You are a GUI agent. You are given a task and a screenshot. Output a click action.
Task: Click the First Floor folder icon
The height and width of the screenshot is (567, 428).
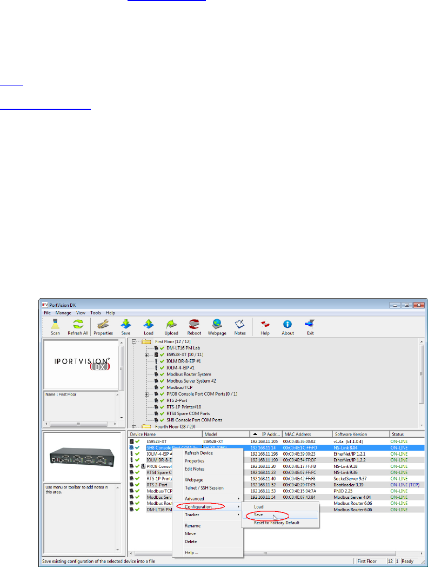coord(146,341)
